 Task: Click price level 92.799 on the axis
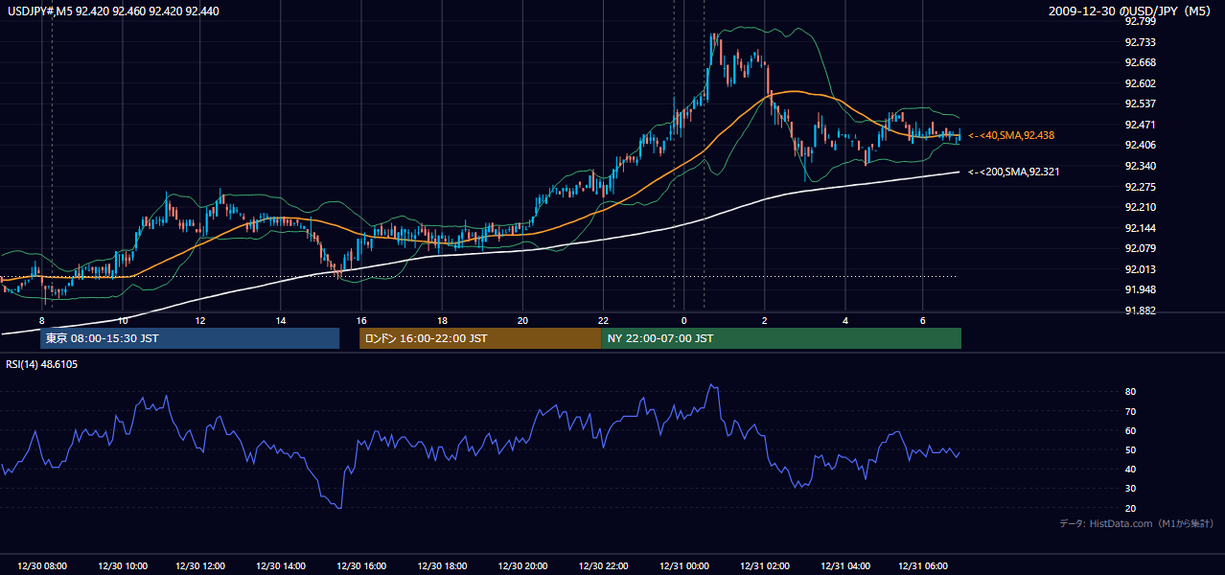click(1140, 21)
